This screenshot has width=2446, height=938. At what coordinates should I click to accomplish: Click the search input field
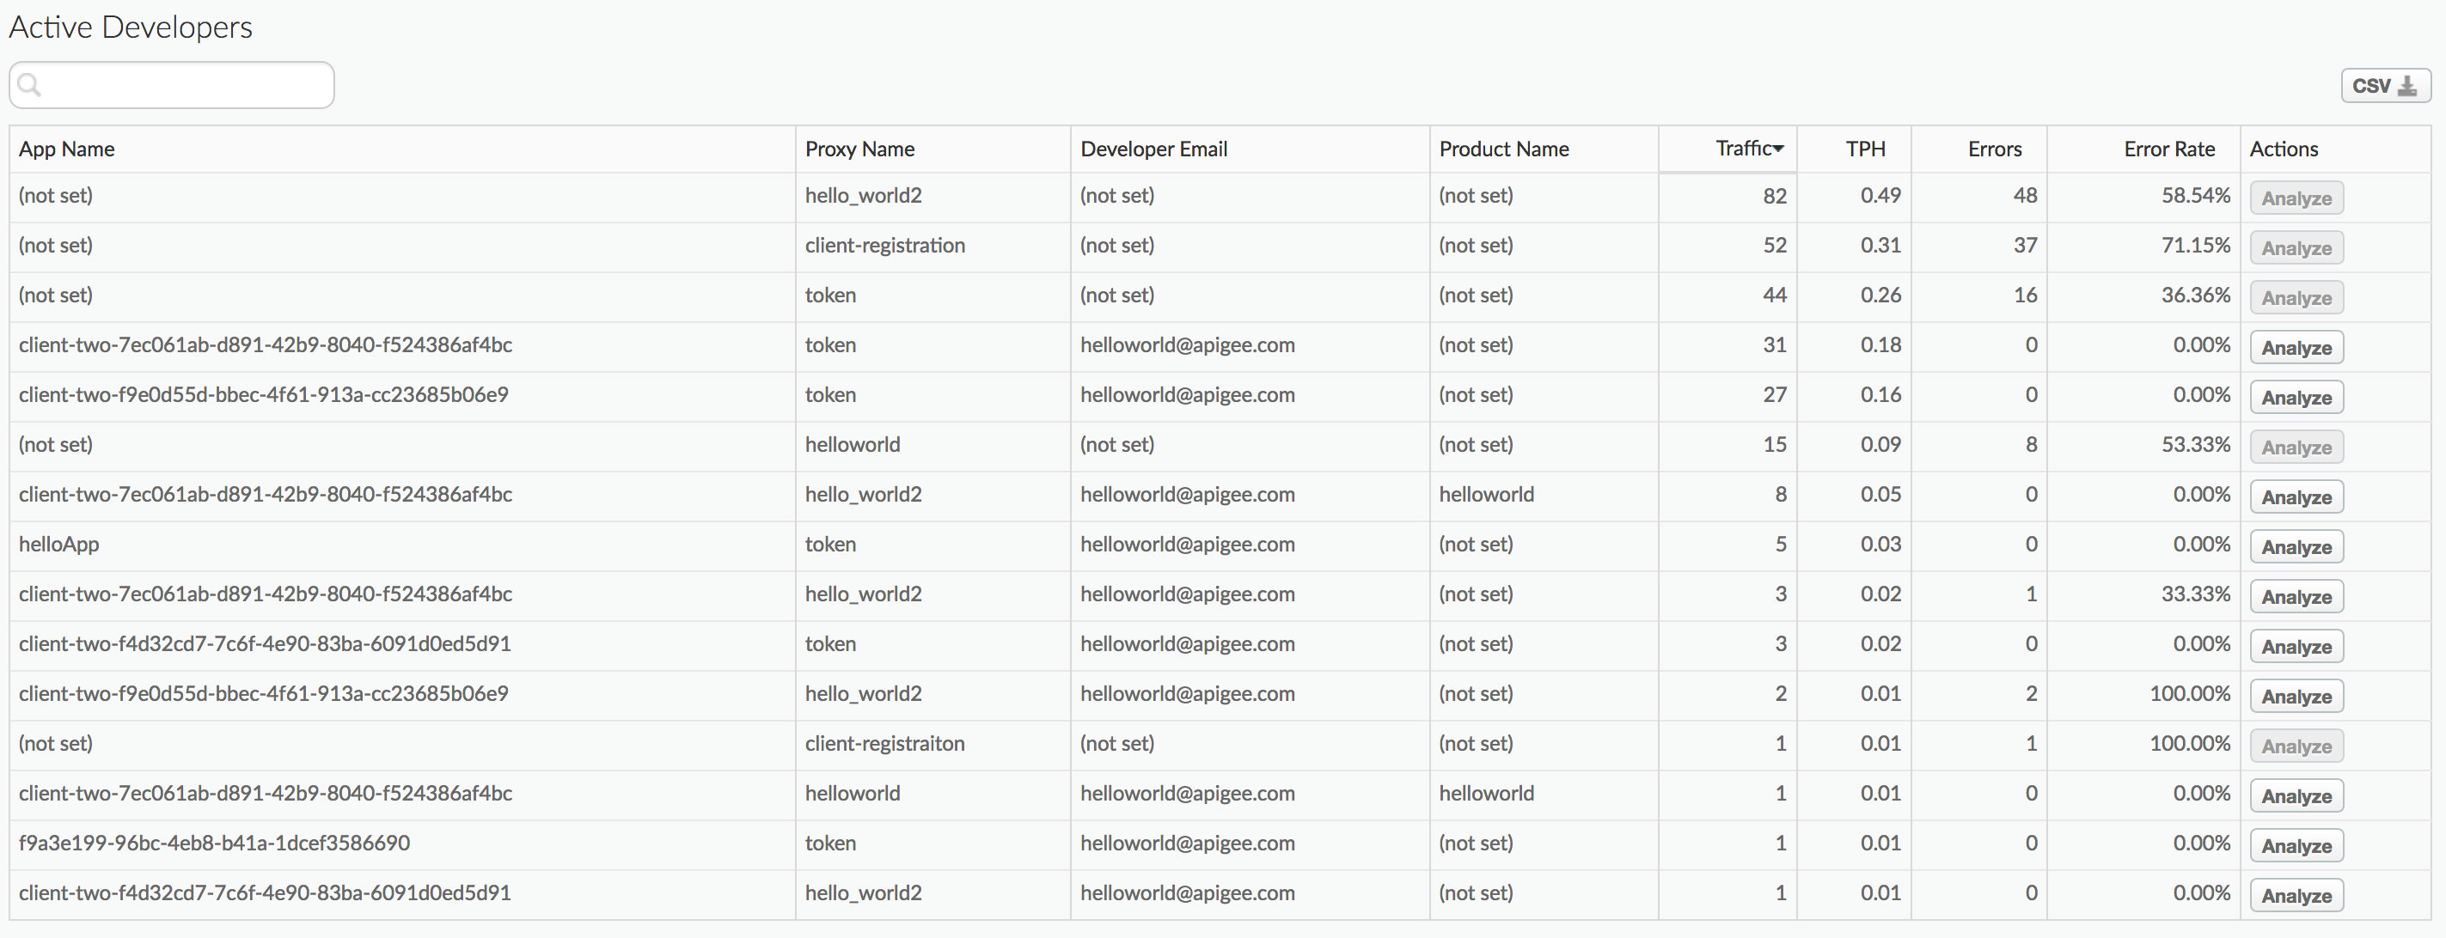tap(171, 84)
